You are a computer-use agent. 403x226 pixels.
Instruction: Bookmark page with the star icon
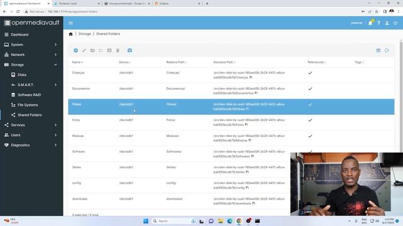[377, 11]
